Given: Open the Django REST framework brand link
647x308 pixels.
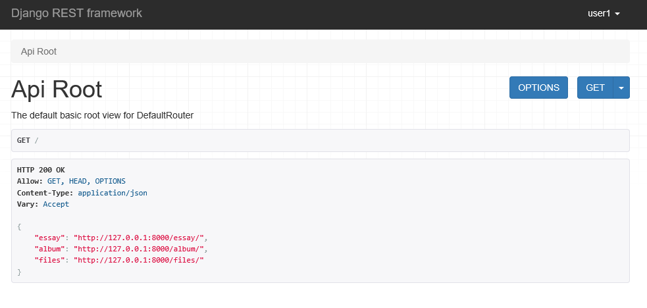Looking at the screenshot, I should pyautogui.click(x=76, y=13).
